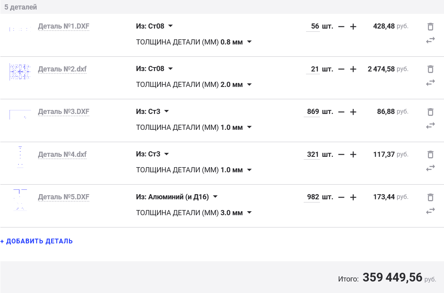Open thumbnail preview of Деталь №2.dxf

[x=20, y=72]
